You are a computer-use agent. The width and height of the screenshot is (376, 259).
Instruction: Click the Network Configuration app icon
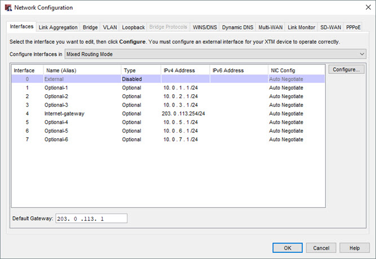pos(7,7)
